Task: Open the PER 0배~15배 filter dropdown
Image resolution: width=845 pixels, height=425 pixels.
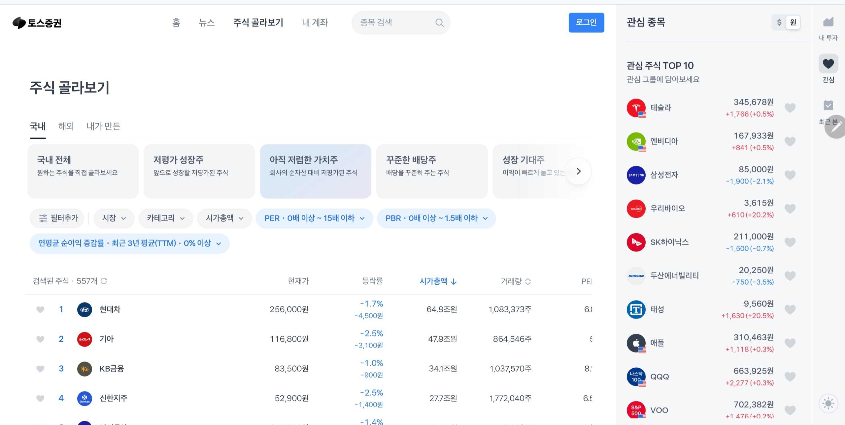Action: (315, 218)
